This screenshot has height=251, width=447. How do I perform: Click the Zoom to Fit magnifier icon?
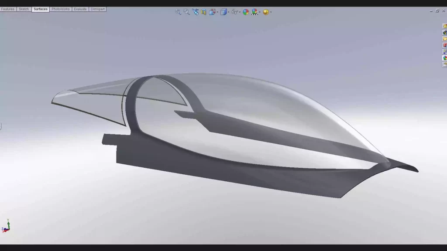point(178,12)
